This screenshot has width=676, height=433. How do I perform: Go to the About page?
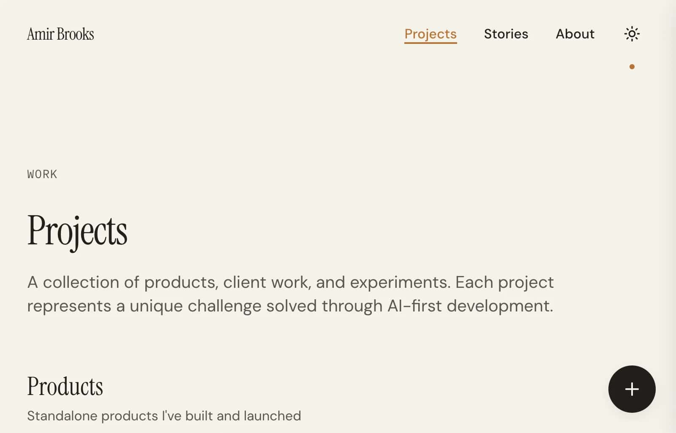[575, 34]
